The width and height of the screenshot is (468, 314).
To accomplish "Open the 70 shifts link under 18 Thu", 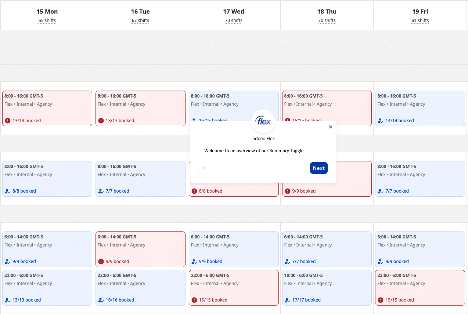I will coord(327,21).
